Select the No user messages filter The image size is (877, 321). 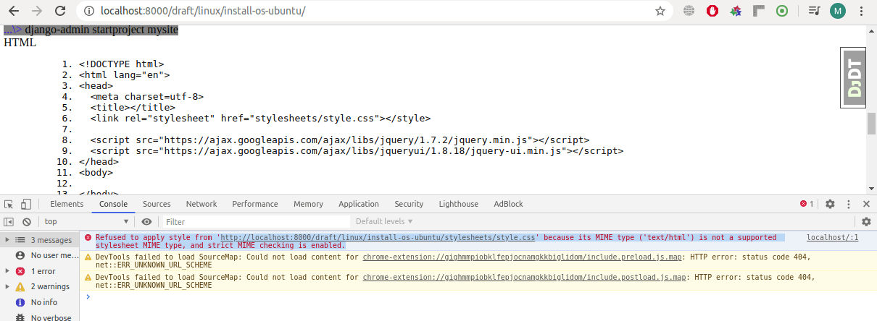coord(39,256)
